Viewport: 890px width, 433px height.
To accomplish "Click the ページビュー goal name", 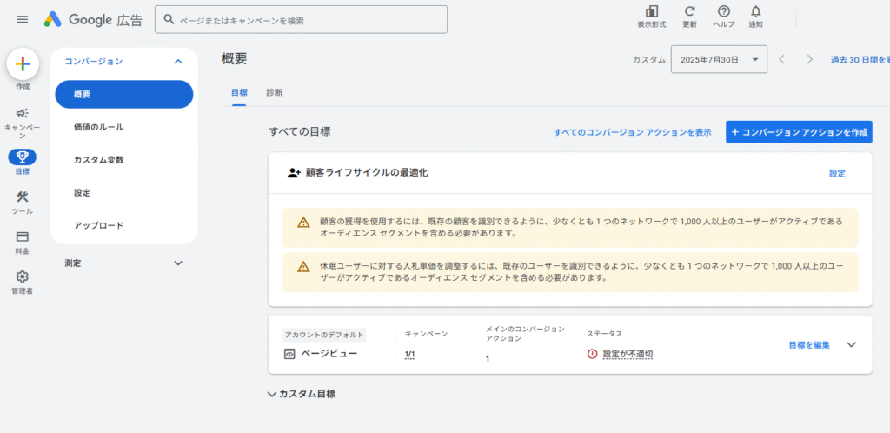I will 329,354.
